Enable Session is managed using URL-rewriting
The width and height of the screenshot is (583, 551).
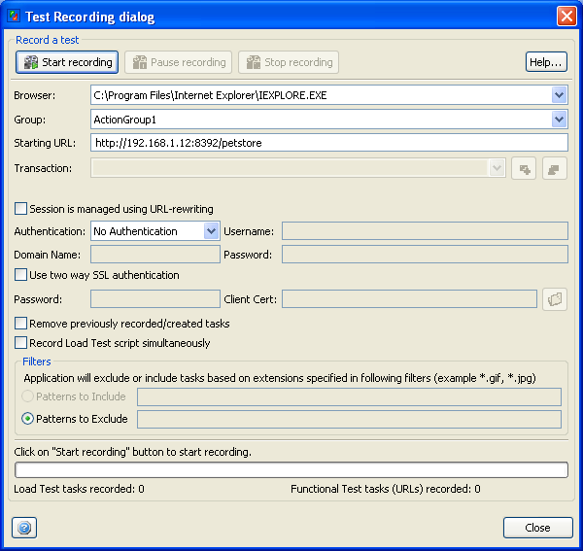click(21, 209)
